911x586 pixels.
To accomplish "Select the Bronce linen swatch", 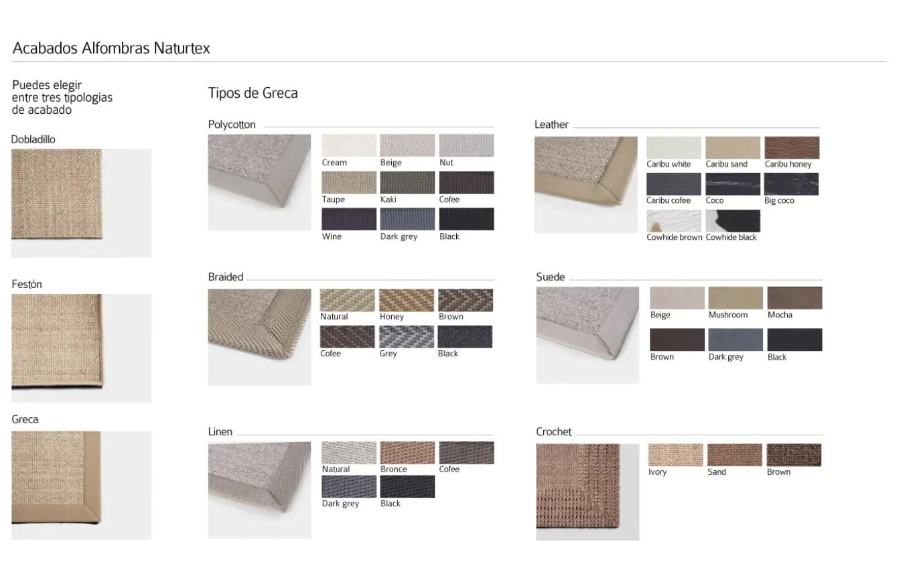I will tap(407, 453).
